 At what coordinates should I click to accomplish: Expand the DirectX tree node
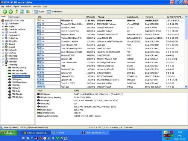pos(3,47)
